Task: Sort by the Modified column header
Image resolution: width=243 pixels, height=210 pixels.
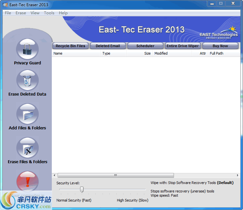Action: tap(172, 53)
